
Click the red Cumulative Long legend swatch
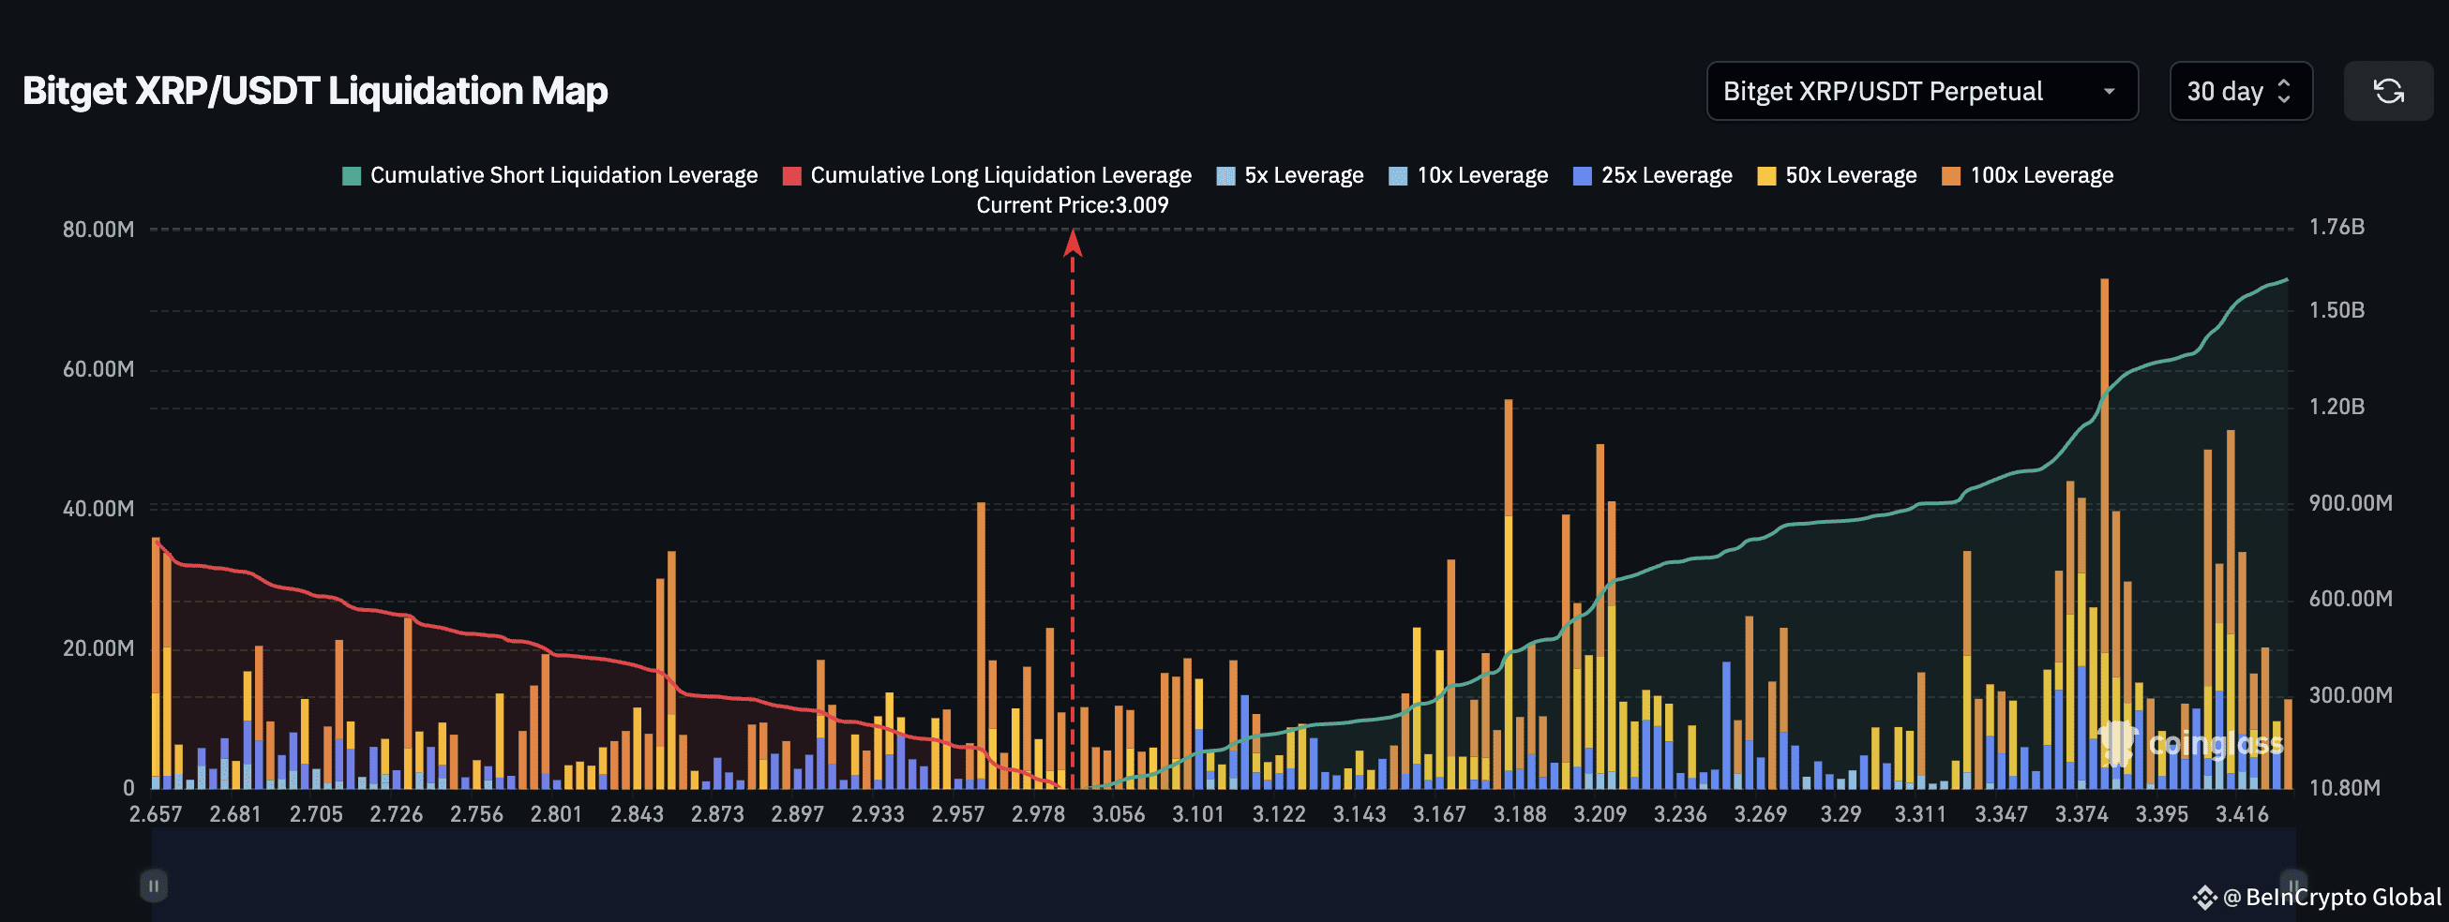click(x=792, y=176)
